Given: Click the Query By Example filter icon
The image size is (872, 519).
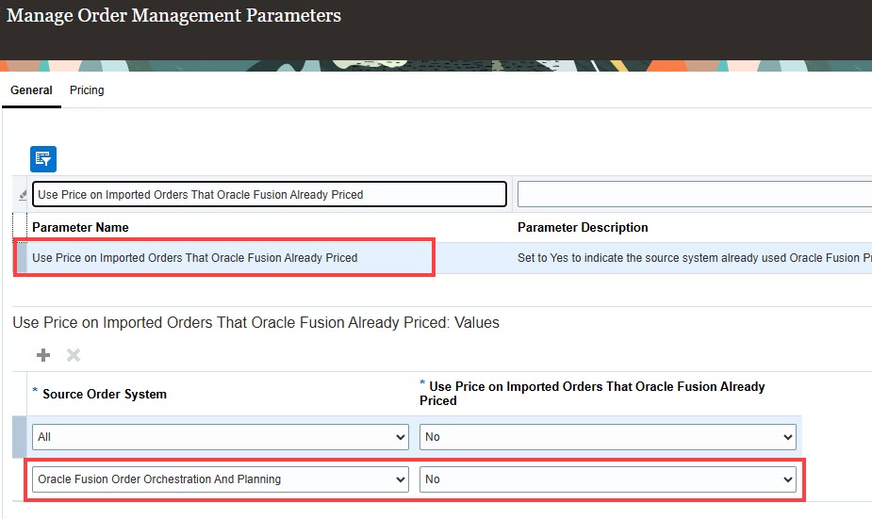Looking at the screenshot, I should 43,159.
